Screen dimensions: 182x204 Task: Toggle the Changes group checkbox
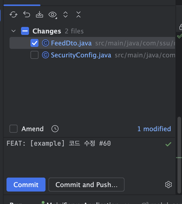tap(25, 31)
